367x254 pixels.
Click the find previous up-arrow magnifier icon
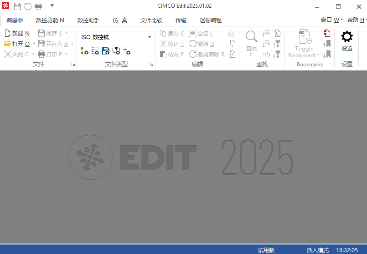click(266, 33)
